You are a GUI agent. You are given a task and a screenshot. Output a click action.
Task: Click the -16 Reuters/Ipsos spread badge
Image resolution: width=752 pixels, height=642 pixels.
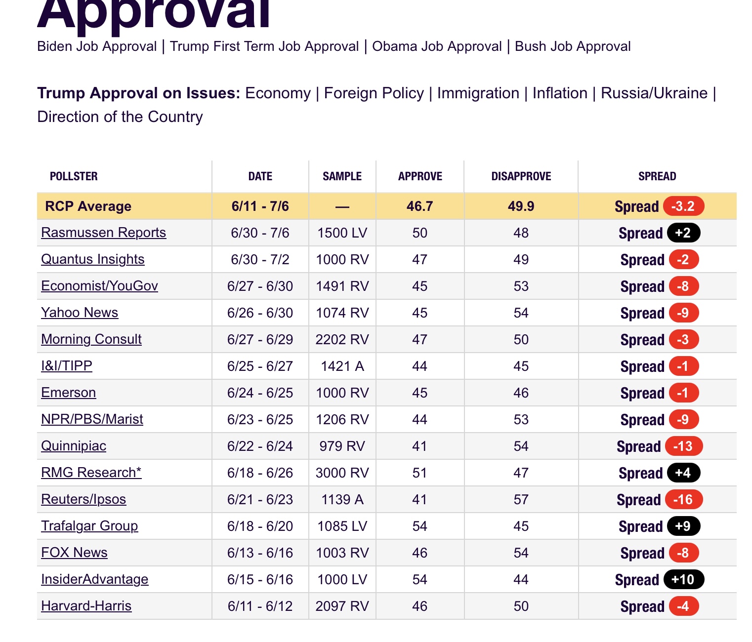tap(683, 499)
